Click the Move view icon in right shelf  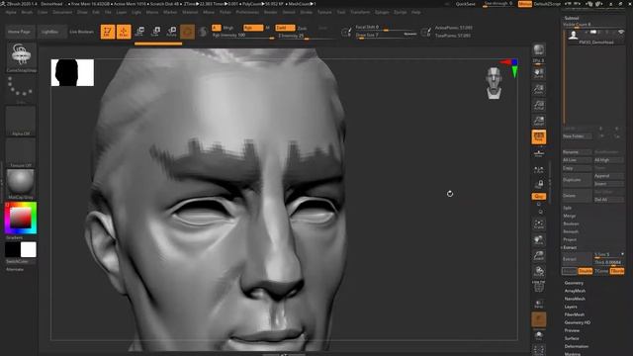[x=538, y=239]
